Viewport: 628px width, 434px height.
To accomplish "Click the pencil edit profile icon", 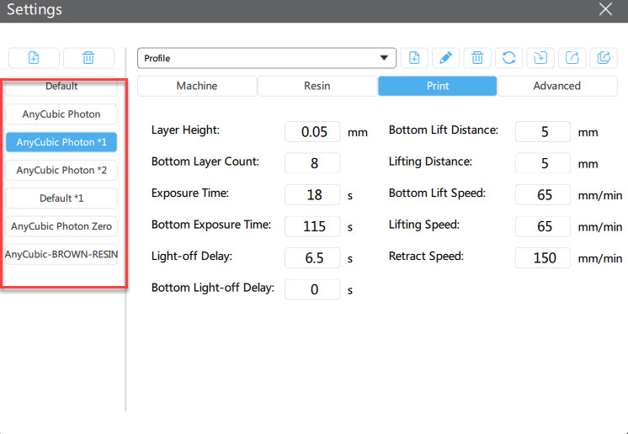I will click(x=446, y=58).
